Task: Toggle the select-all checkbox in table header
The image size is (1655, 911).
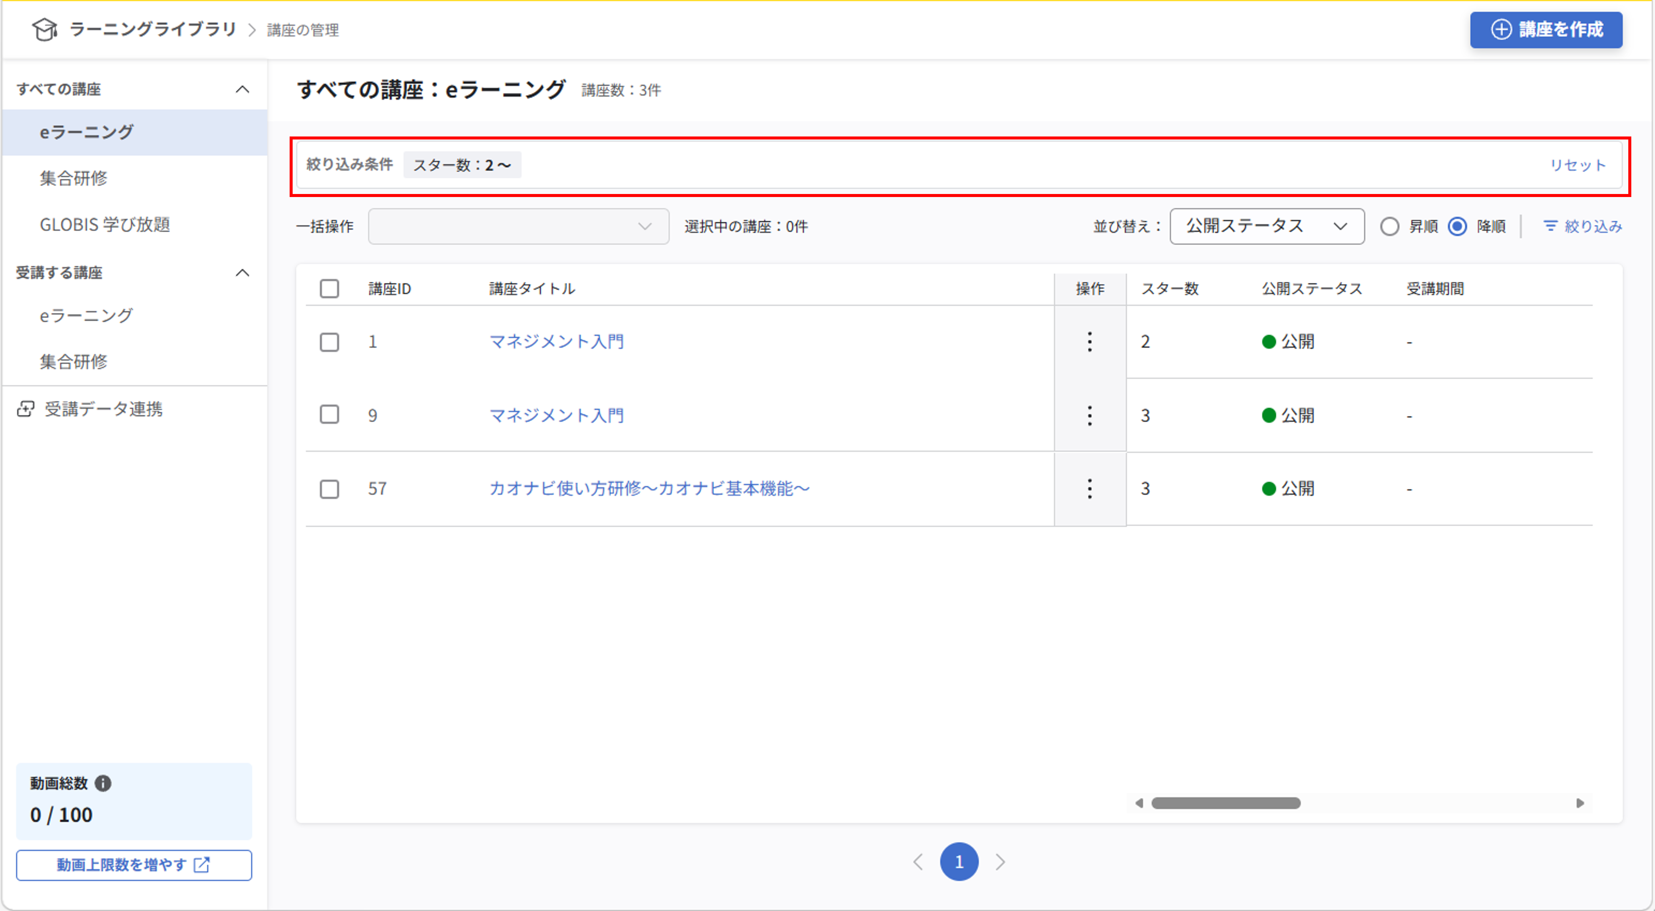Action: click(329, 289)
